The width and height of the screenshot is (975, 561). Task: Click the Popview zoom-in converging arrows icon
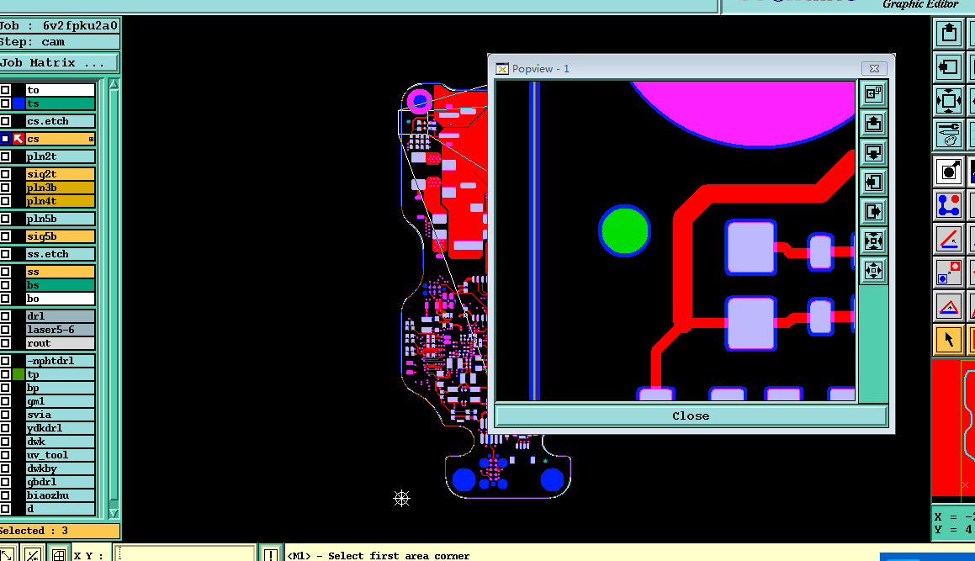[873, 241]
